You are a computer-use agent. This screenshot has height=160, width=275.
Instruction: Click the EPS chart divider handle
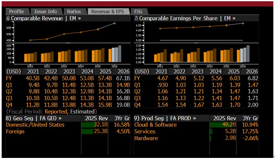click(x=196, y=43)
